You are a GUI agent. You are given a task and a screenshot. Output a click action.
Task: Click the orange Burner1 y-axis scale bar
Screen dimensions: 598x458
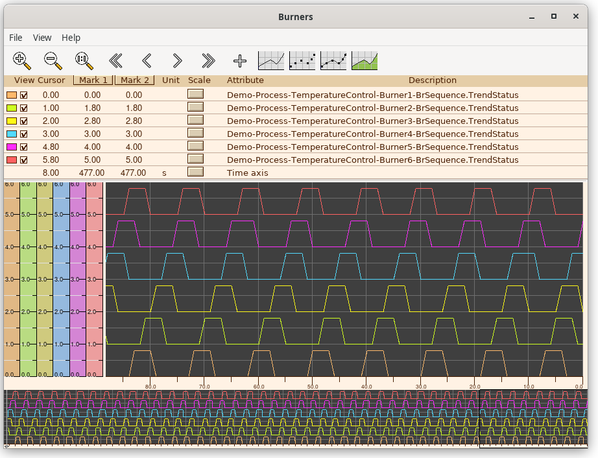pyautogui.click(x=12, y=280)
